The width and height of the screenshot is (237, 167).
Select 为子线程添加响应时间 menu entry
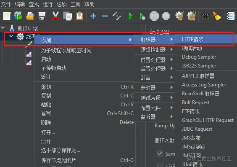[84, 50]
